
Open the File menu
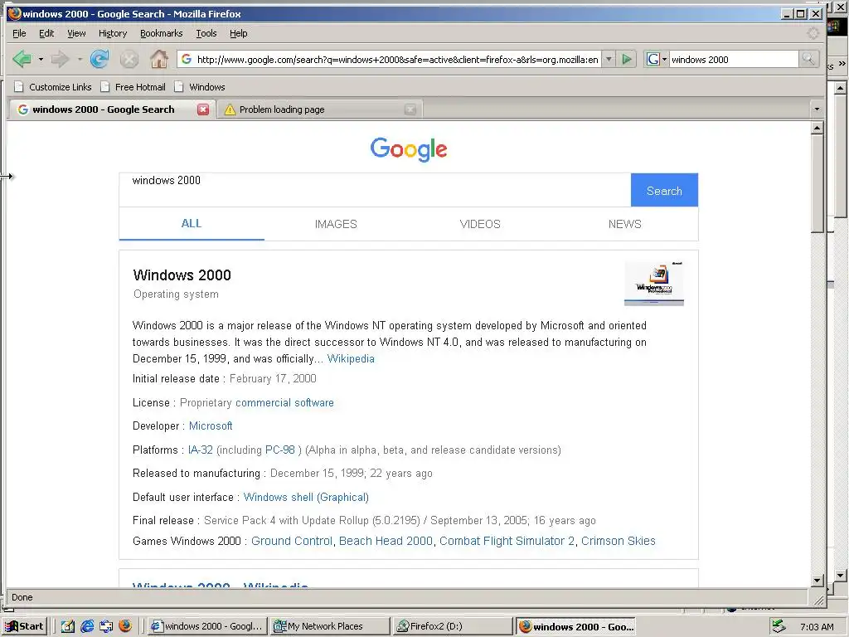point(20,33)
